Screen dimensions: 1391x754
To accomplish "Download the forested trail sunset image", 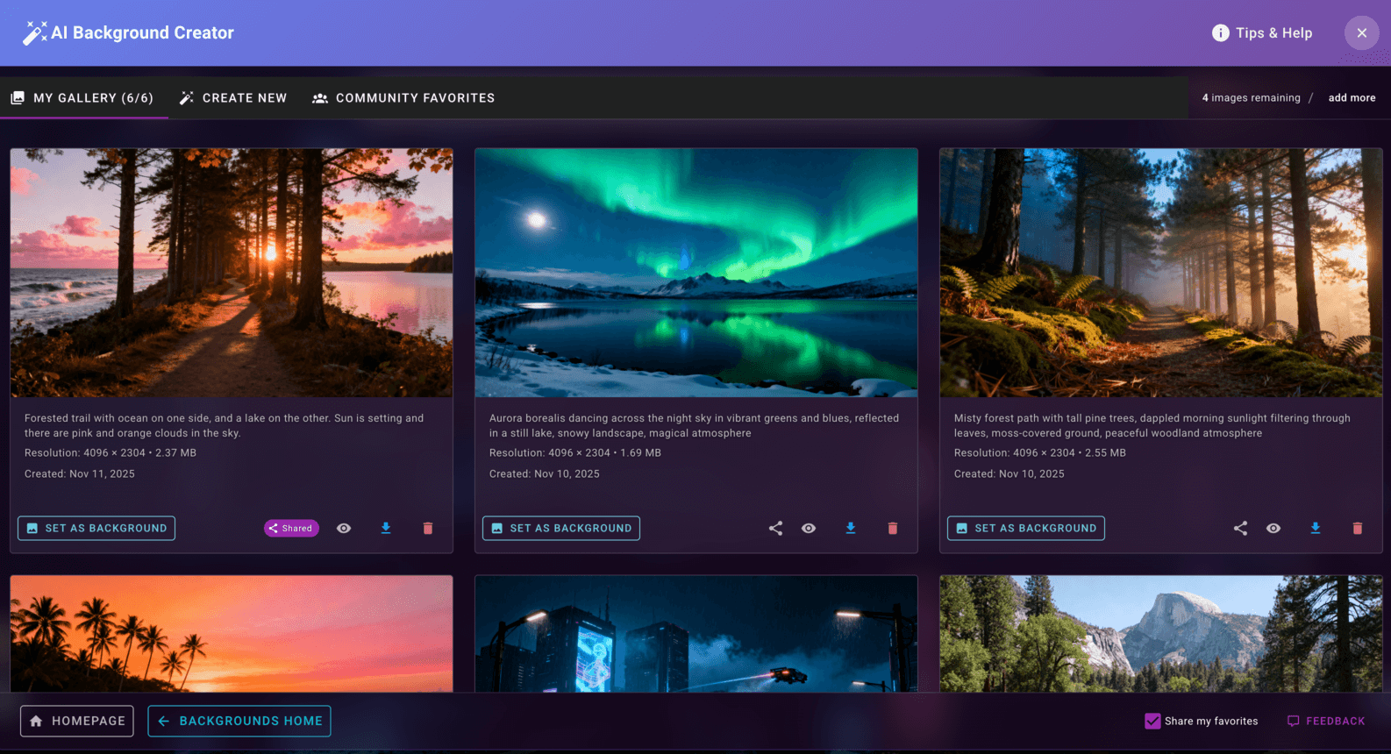I will click(386, 528).
